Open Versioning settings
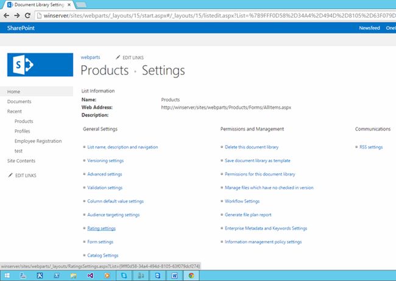 (105, 160)
